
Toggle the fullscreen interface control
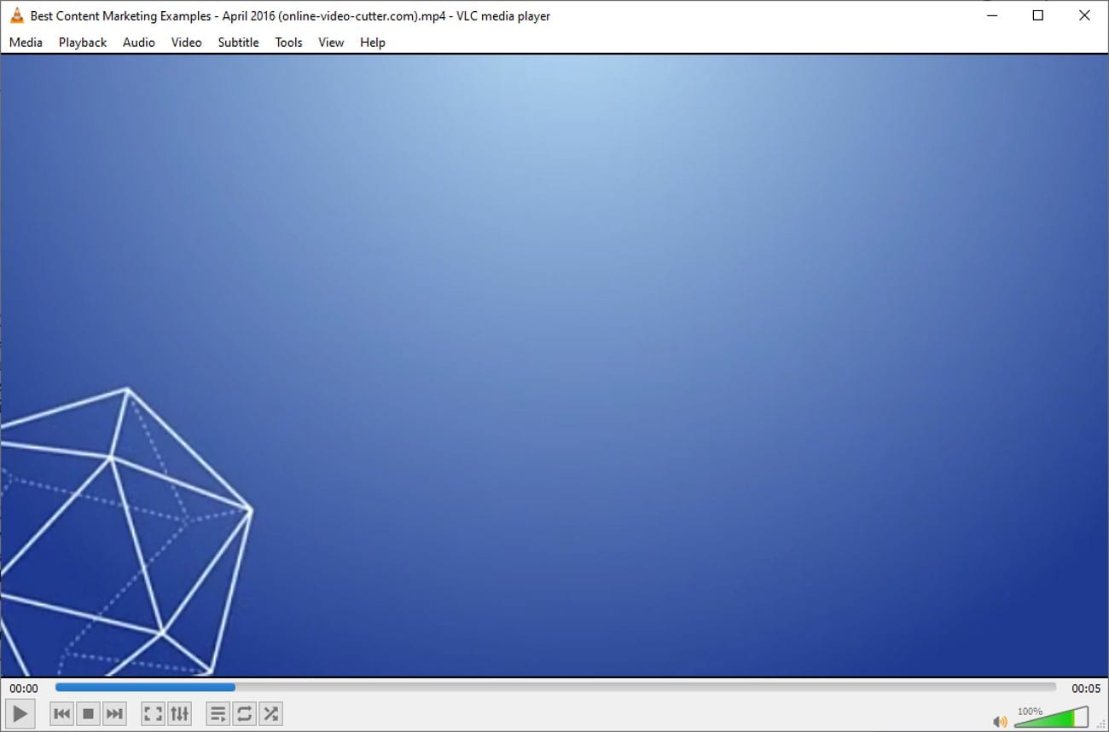tap(153, 713)
